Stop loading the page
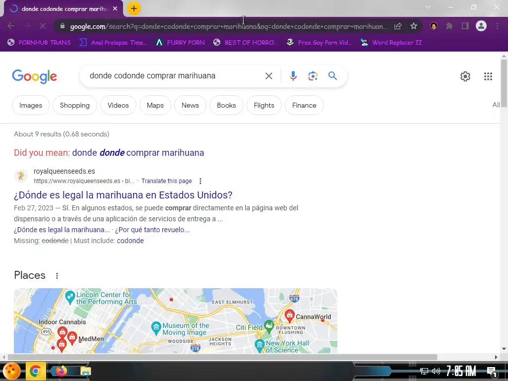 43,26
